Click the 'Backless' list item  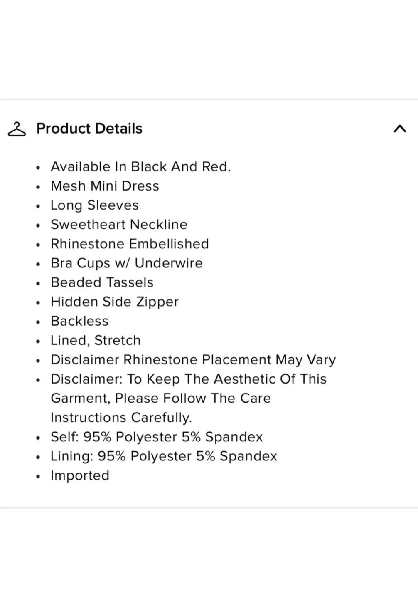(x=80, y=321)
